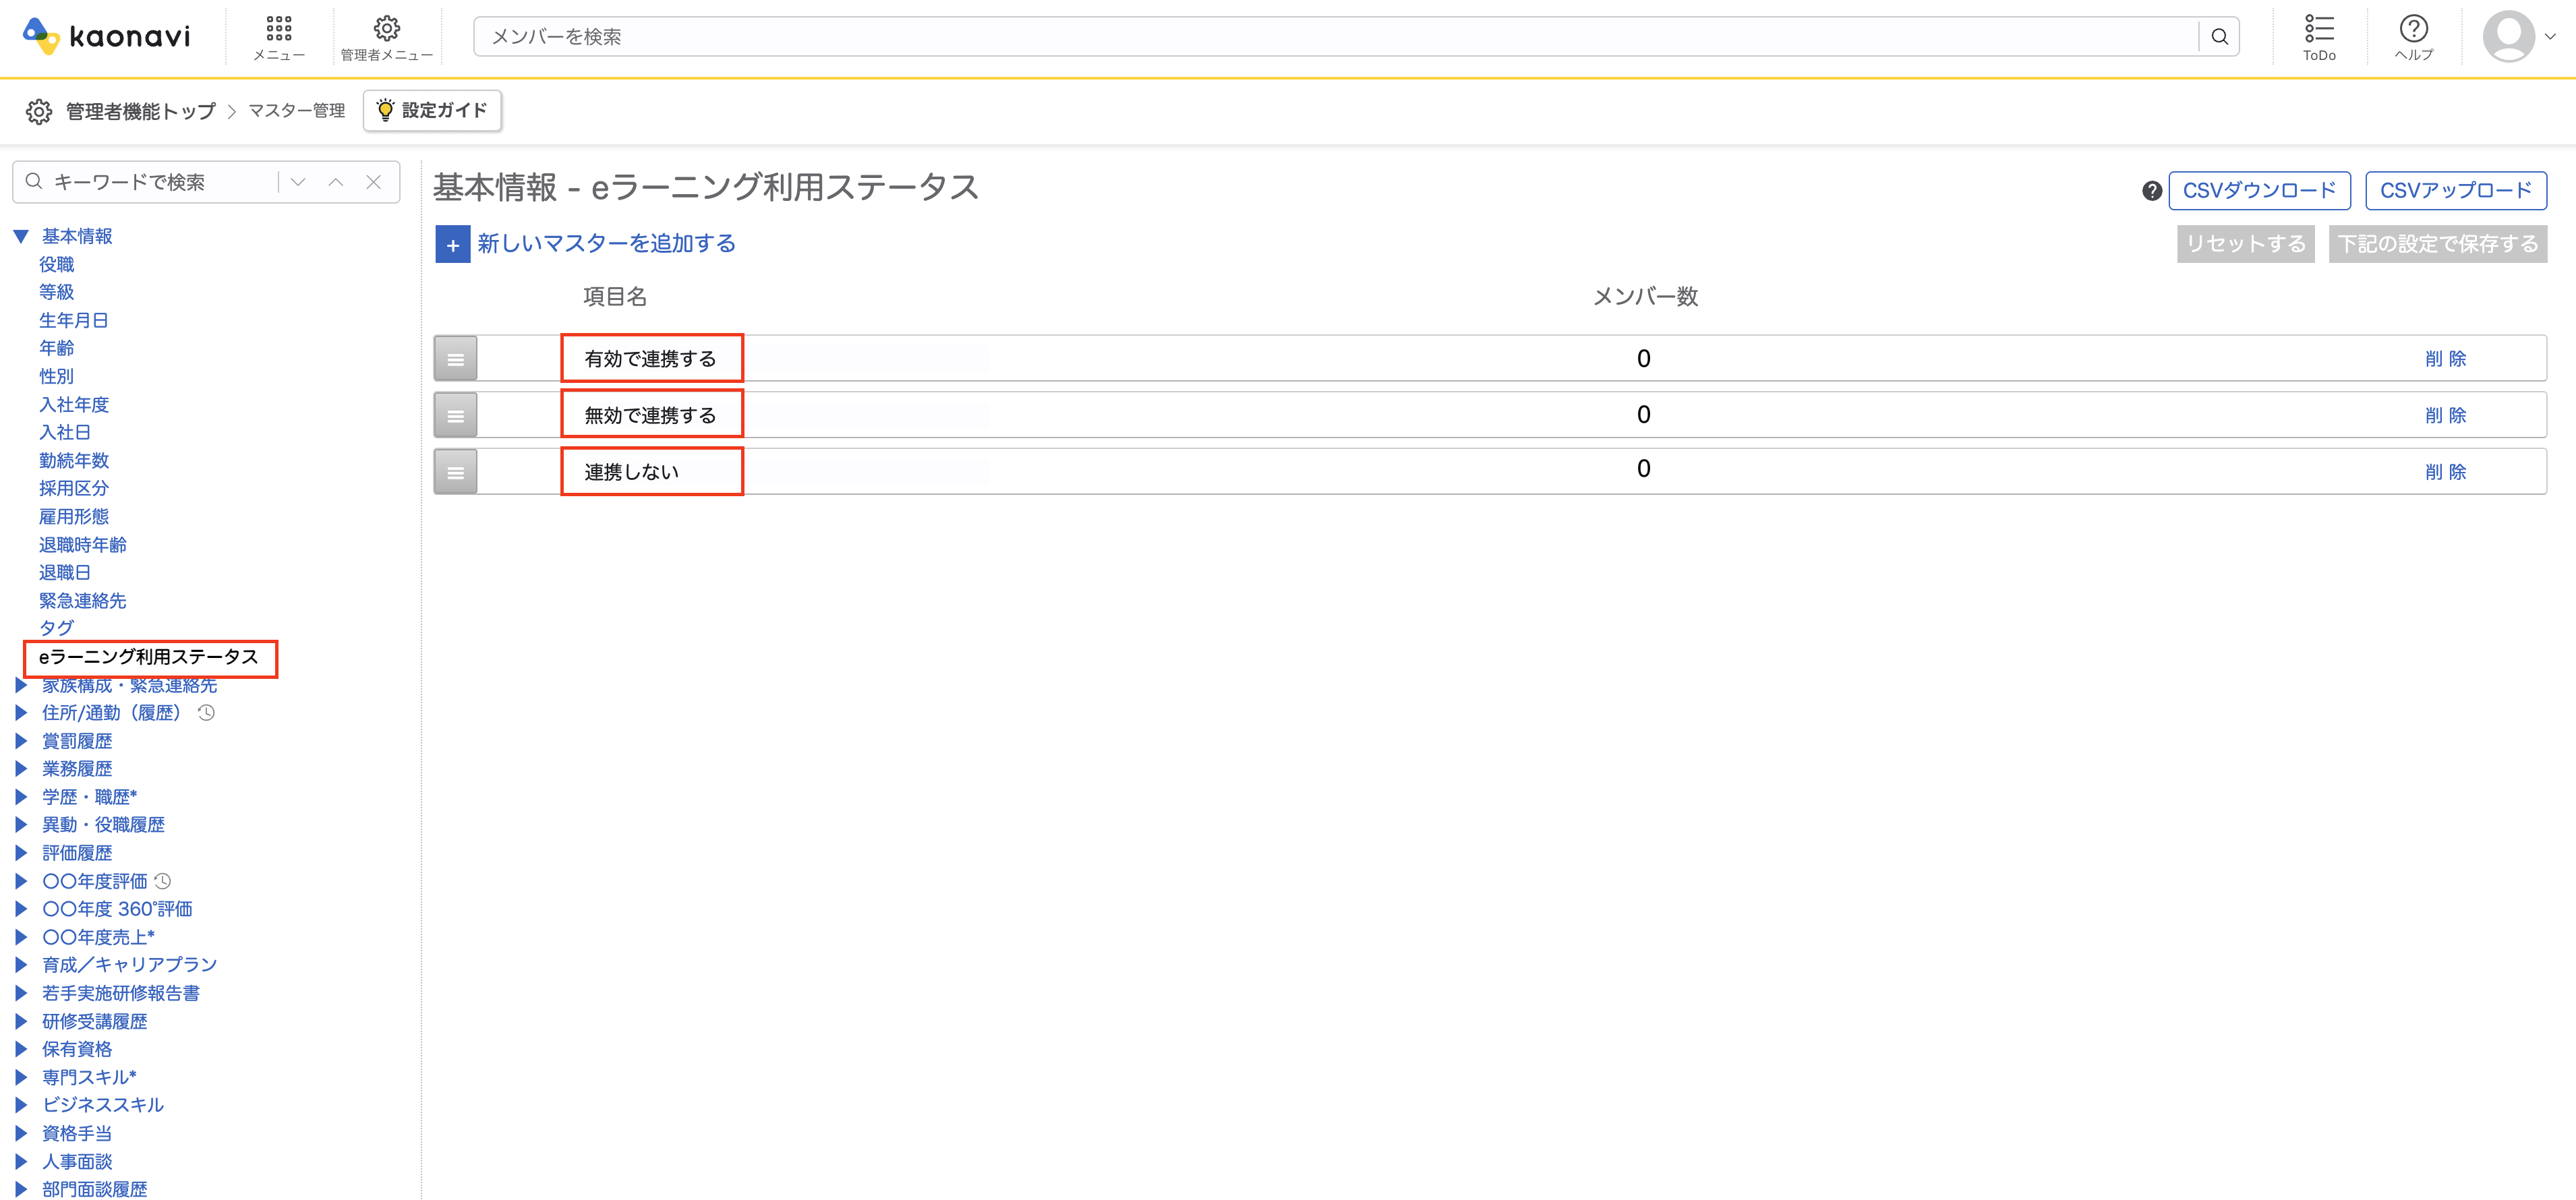Click the user avatar icon
The height and width of the screenshot is (1200, 2576).
2508,37
